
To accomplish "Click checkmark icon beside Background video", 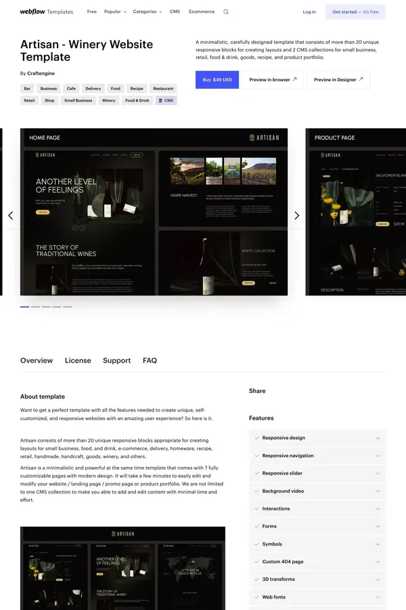I will click(256, 491).
